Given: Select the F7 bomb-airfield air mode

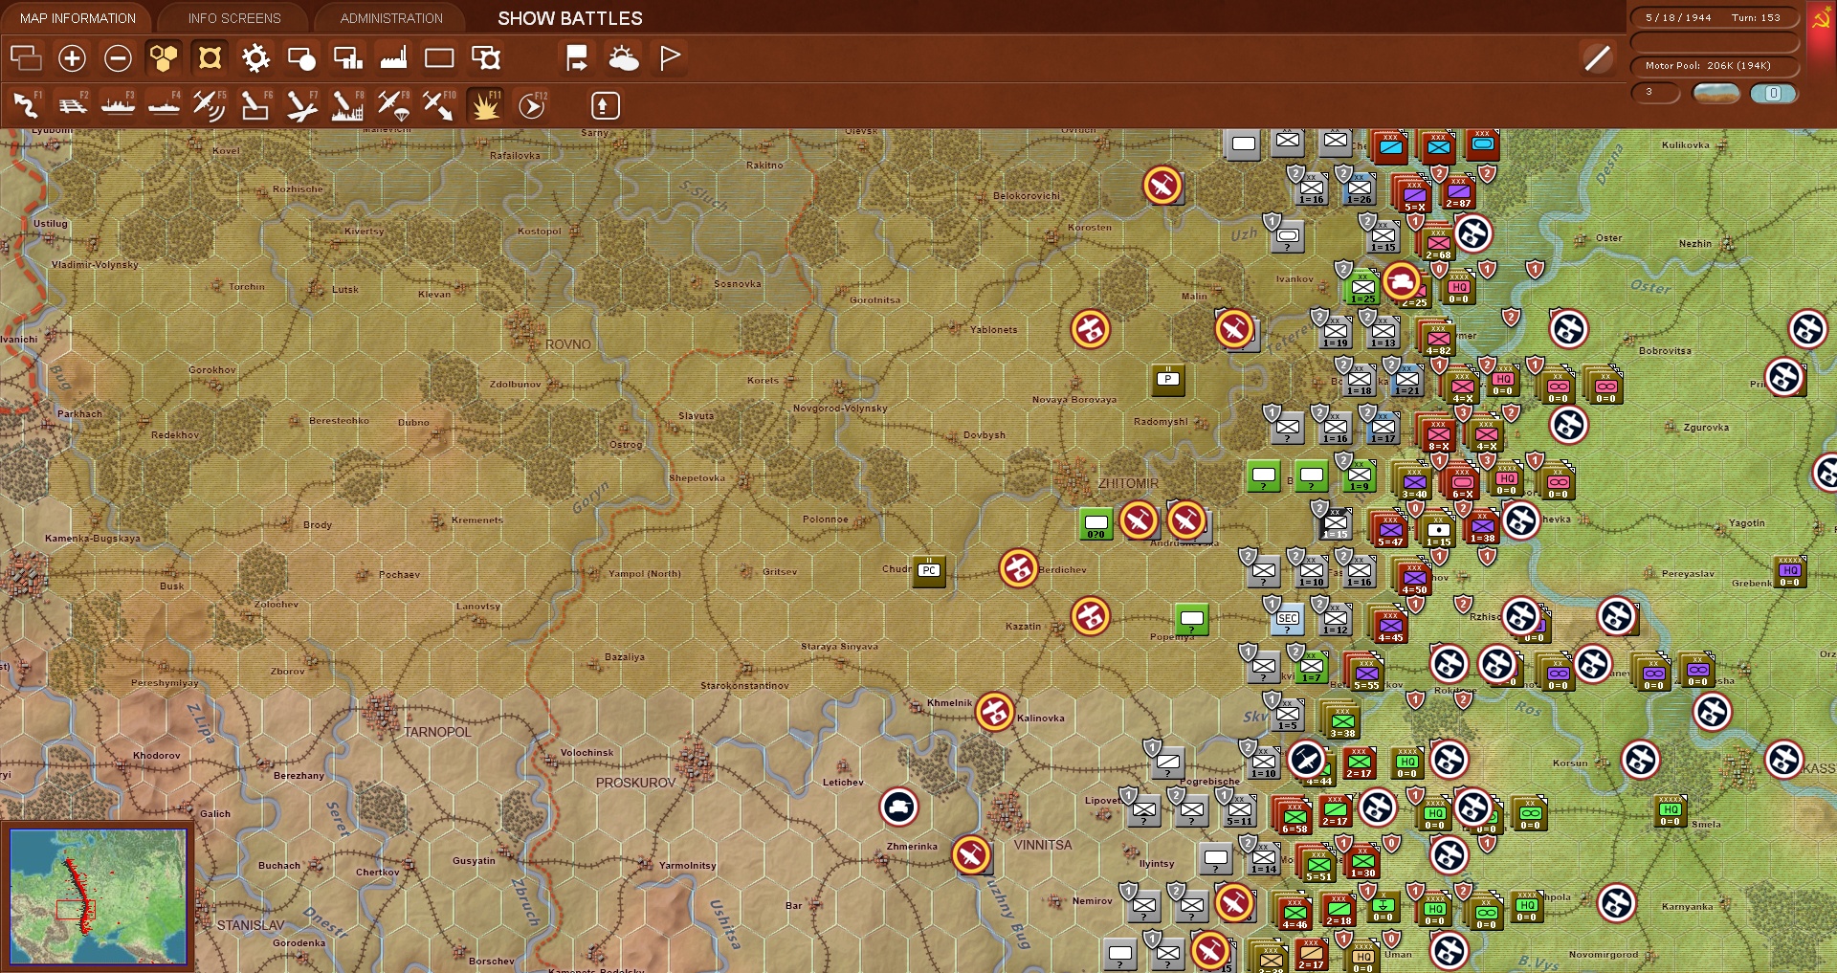Looking at the screenshot, I should click(301, 105).
